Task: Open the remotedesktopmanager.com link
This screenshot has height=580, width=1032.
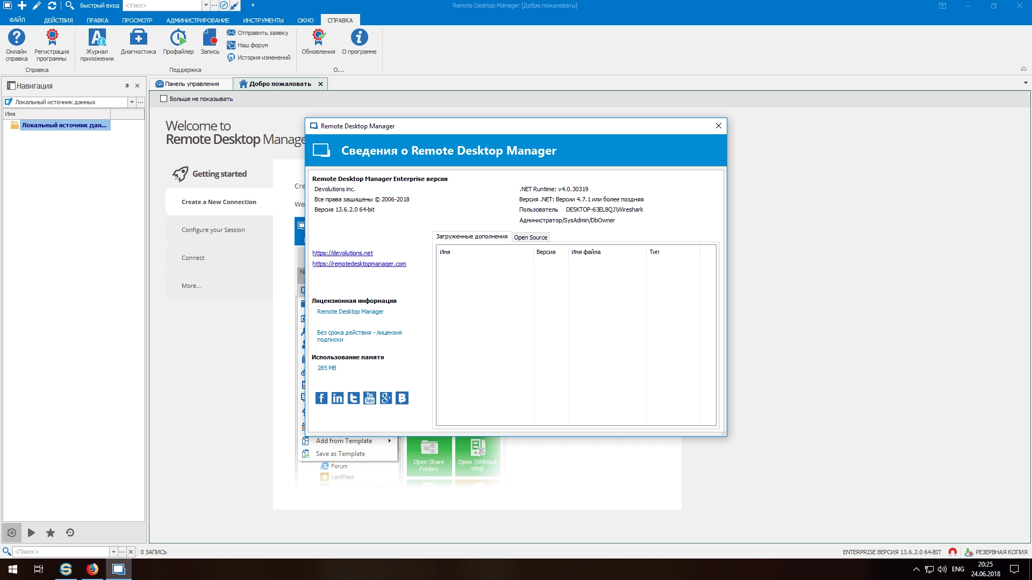Action: click(x=359, y=264)
